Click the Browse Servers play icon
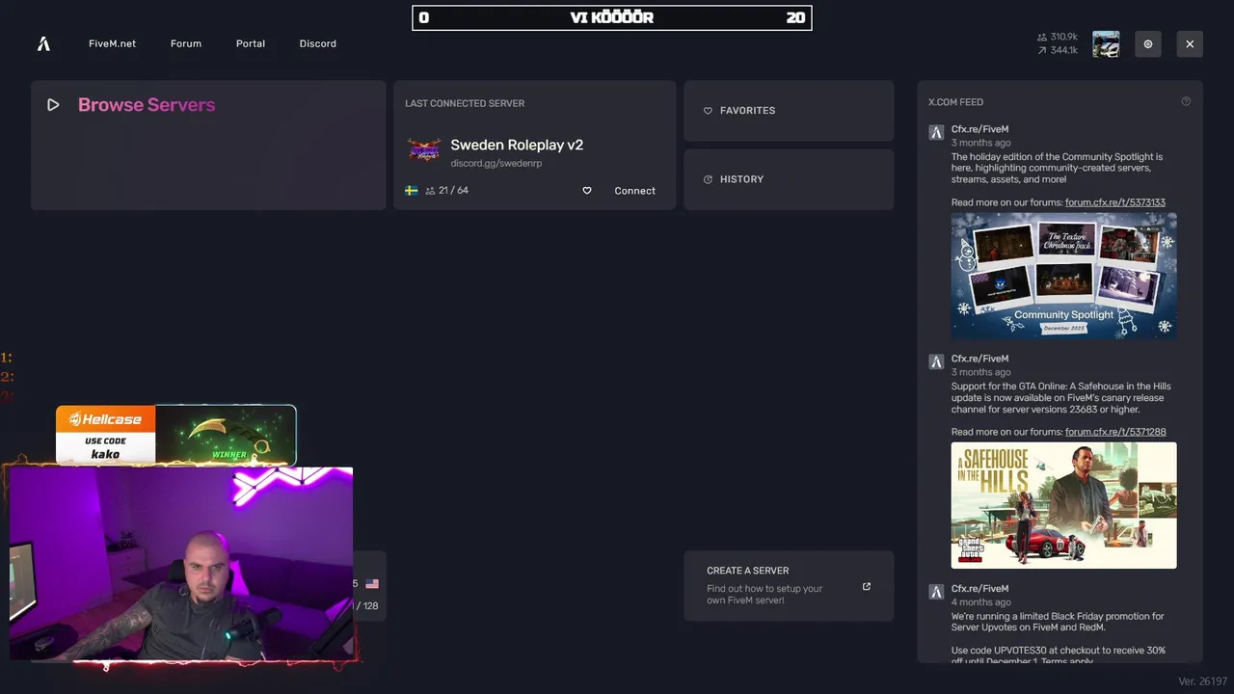 (x=53, y=105)
